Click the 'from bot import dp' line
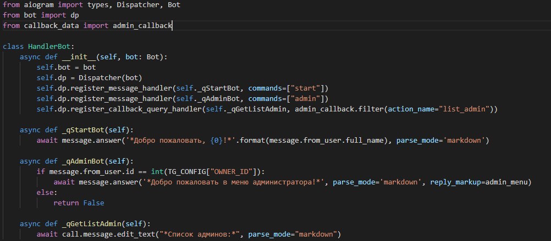The image size is (551, 241). (x=41, y=15)
